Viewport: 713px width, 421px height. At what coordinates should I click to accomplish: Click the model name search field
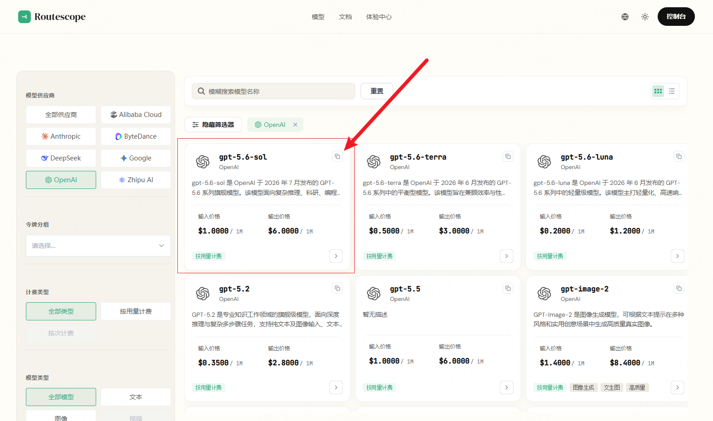pyautogui.click(x=273, y=91)
